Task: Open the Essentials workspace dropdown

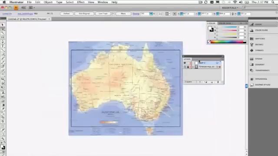Action: pyautogui.click(x=230, y=8)
